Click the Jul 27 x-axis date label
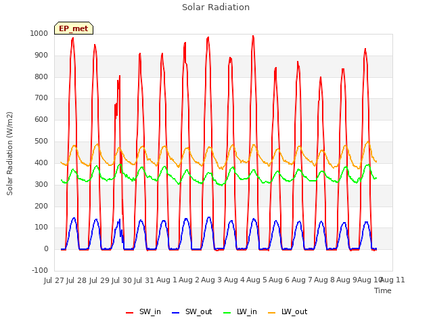This screenshot has height=325, width=433. coord(54,280)
